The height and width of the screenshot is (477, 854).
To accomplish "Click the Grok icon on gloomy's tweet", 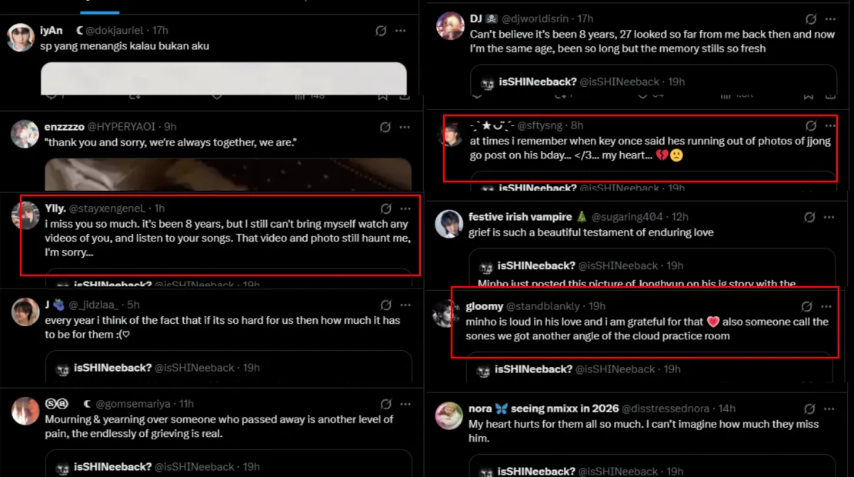I will [x=806, y=306].
